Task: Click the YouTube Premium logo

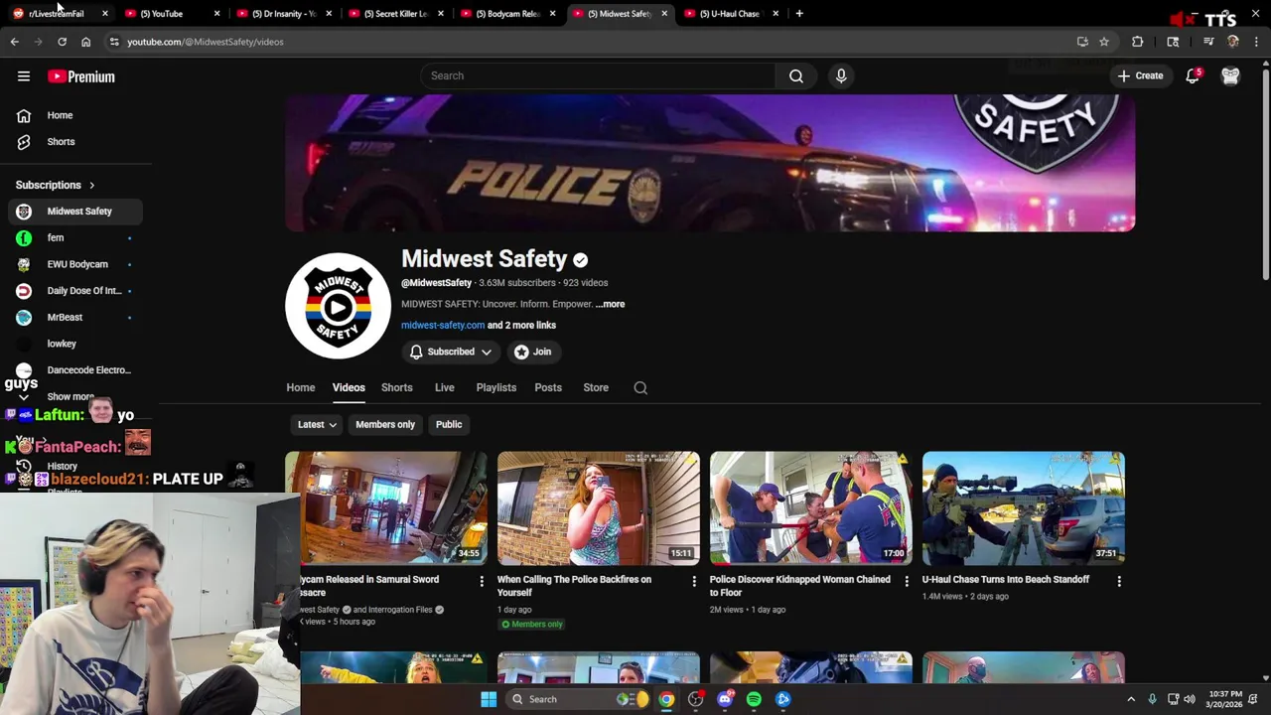Action: coord(81,76)
